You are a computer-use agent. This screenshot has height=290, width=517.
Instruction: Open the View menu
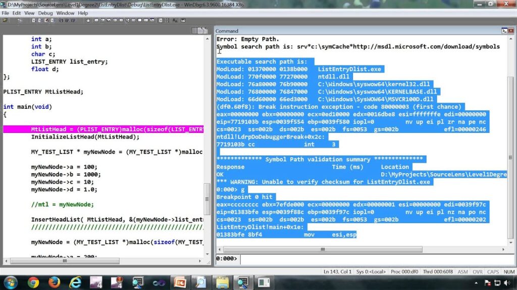(x=29, y=13)
